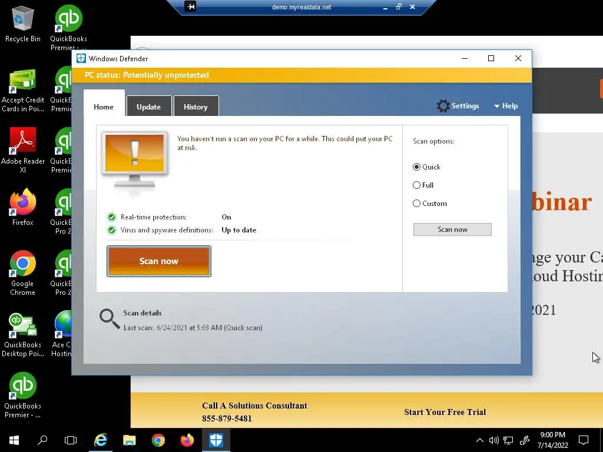Open Defender Settings gear

coord(443,106)
